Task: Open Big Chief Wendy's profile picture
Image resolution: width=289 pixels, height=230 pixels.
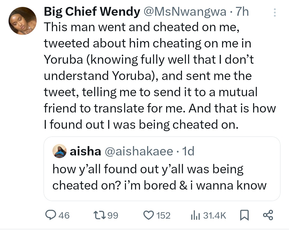Action: [22, 21]
